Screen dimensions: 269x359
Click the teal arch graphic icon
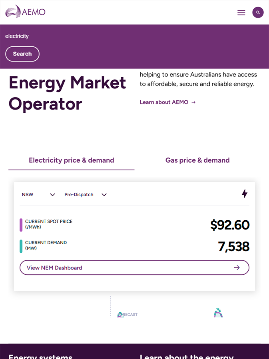pyautogui.click(x=218, y=313)
